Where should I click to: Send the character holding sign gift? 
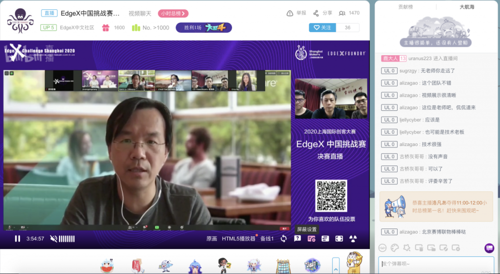(224, 266)
